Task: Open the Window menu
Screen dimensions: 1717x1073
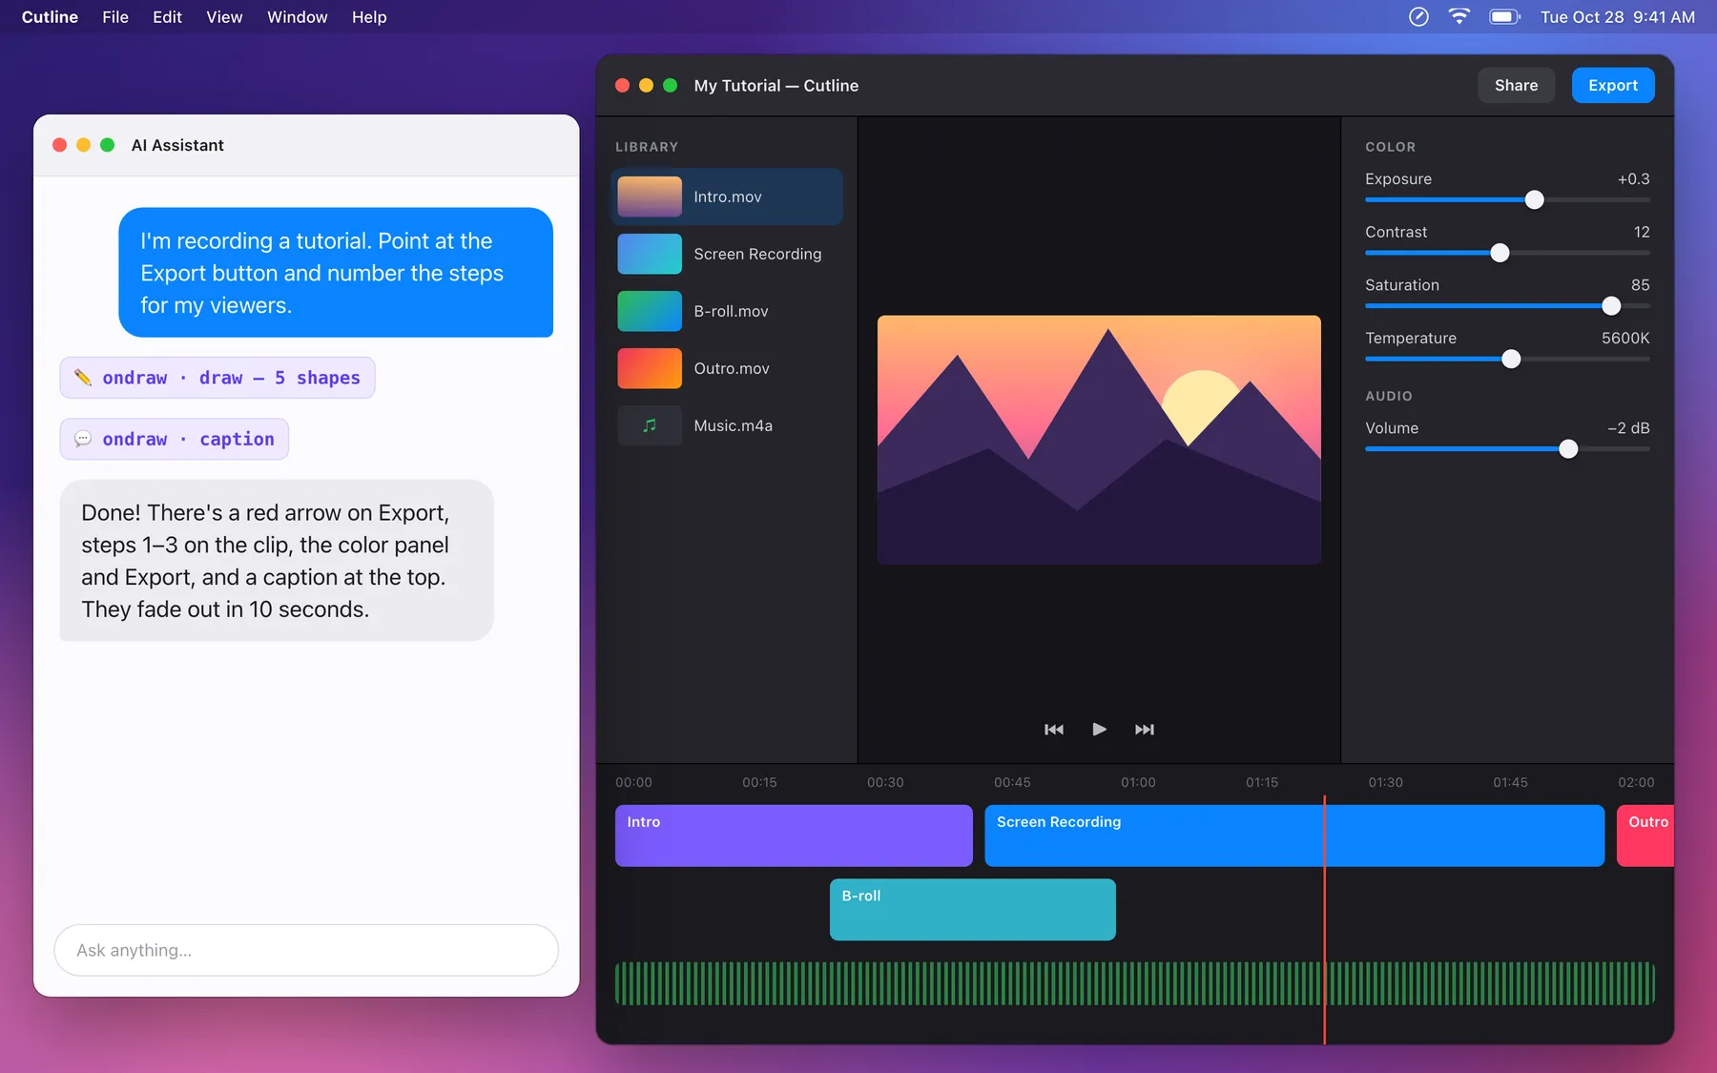Action: point(297,17)
